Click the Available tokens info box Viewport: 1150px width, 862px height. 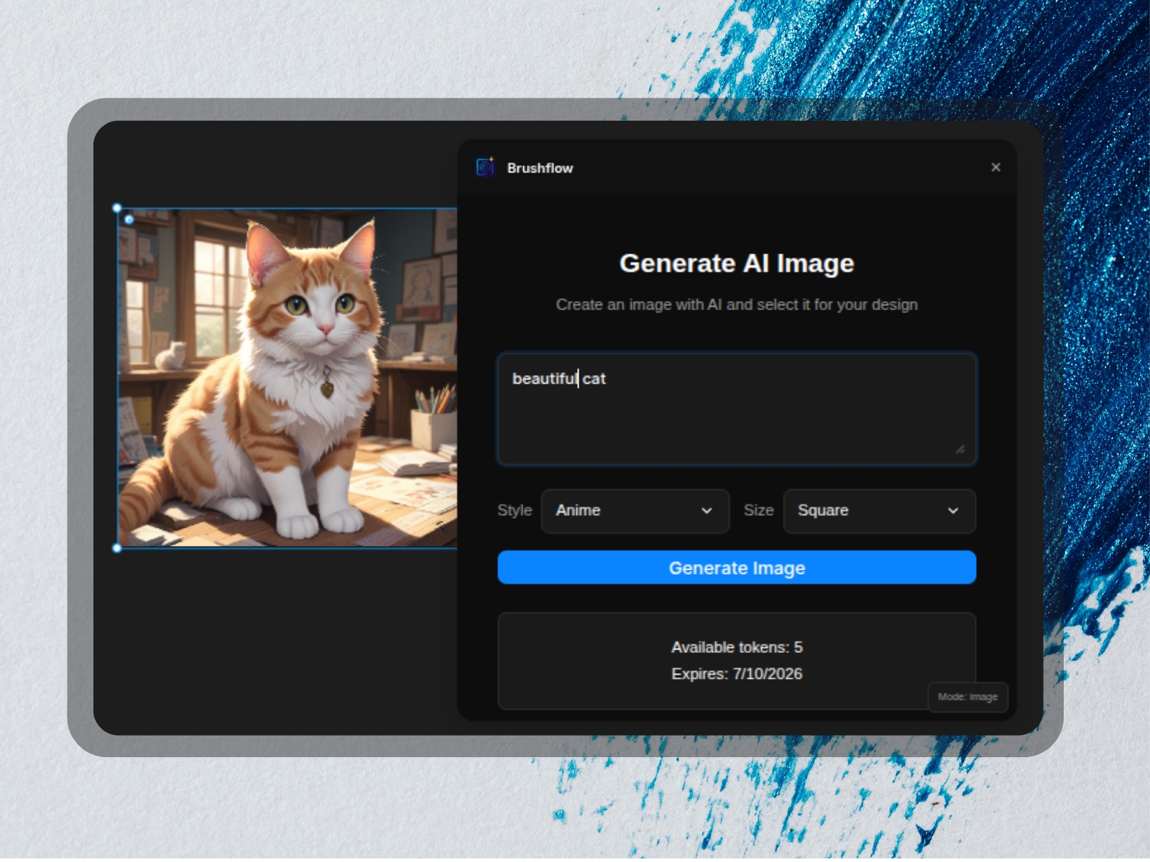(736, 659)
